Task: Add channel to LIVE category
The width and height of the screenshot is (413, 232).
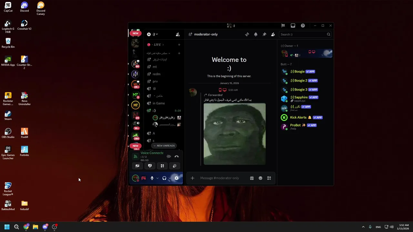Action: [179, 45]
